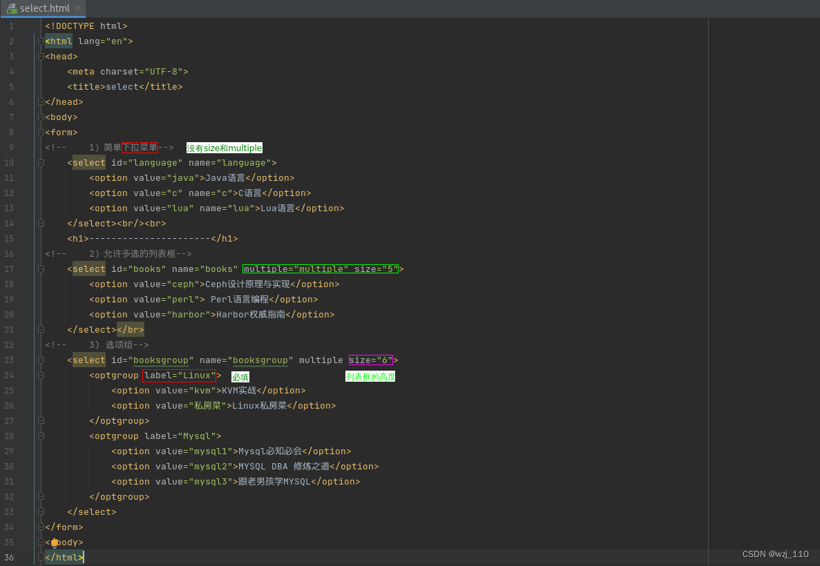This screenshot has height=566, width=820.
Task: Click the MYSQL DBA 修炼之道 option text
Action: coord(284,466)
